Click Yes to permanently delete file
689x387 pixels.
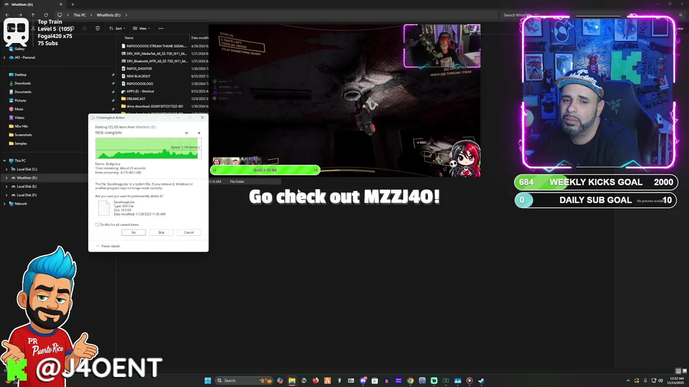[x=133, y=232]
